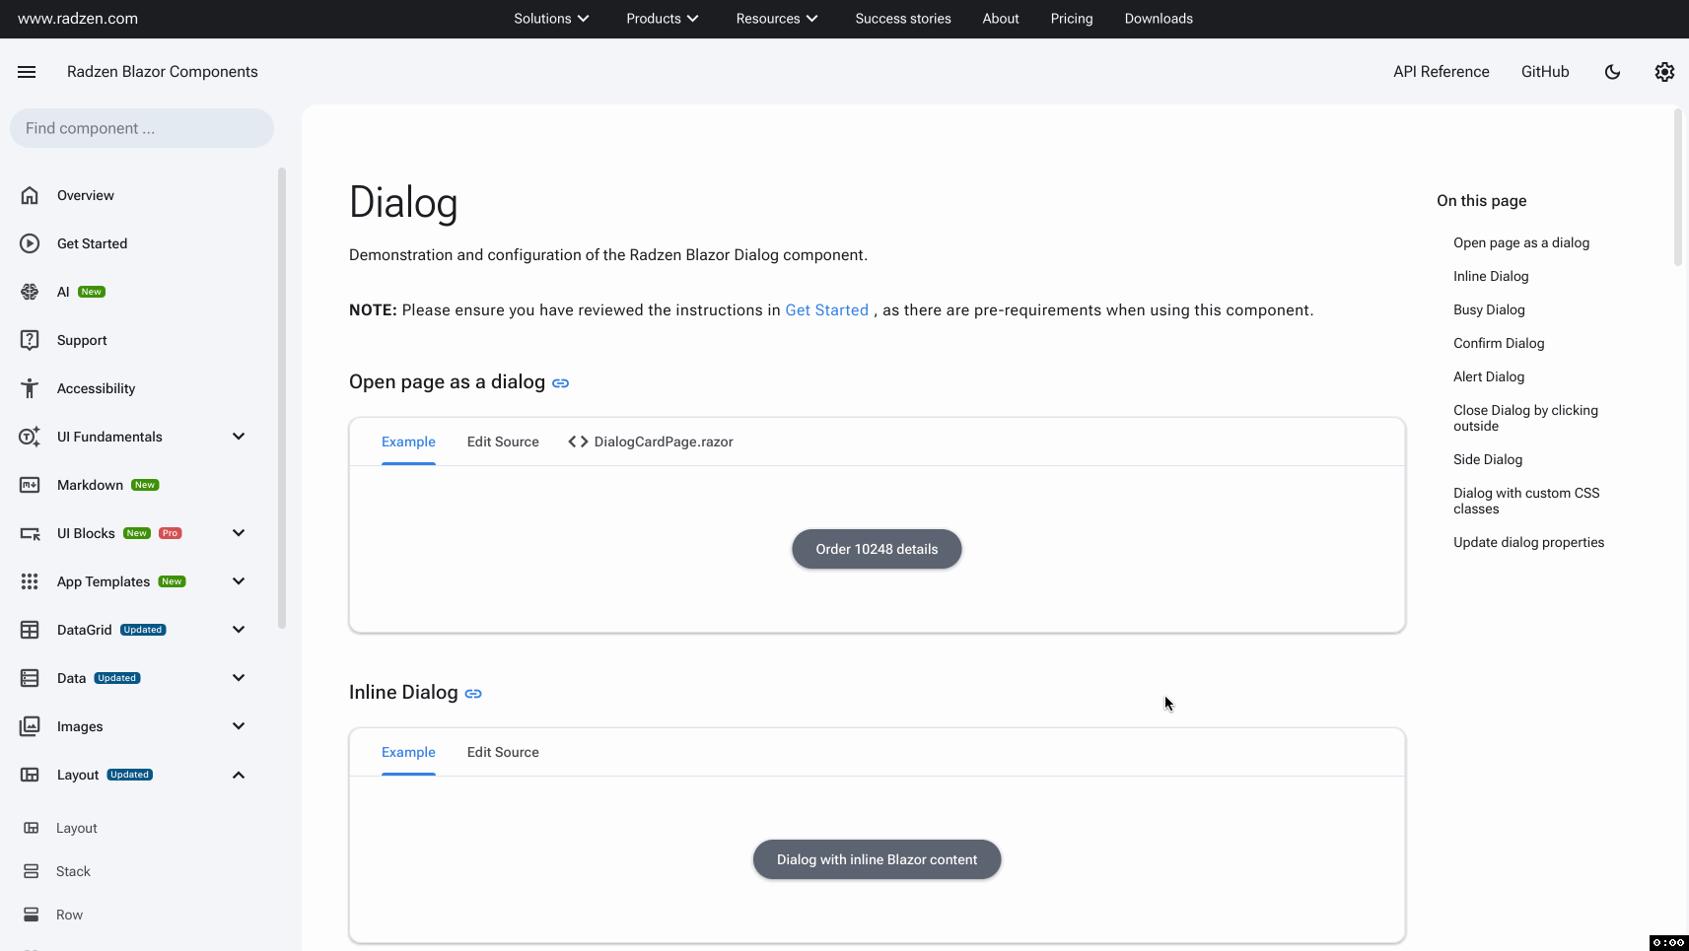
Task: Open the Products dropdown in top navigation
Action: point(662,19)
